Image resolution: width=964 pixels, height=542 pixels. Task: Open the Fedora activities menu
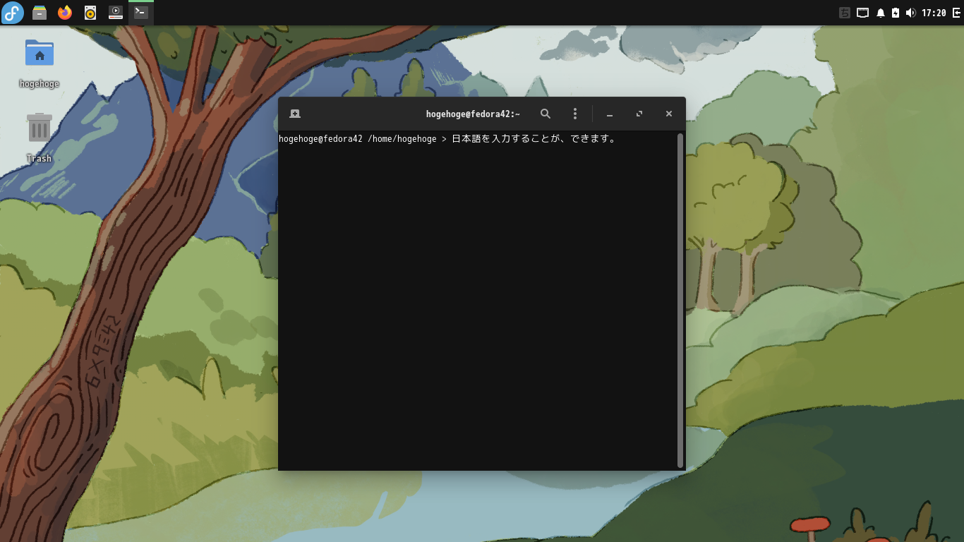[x=12, y=12]
